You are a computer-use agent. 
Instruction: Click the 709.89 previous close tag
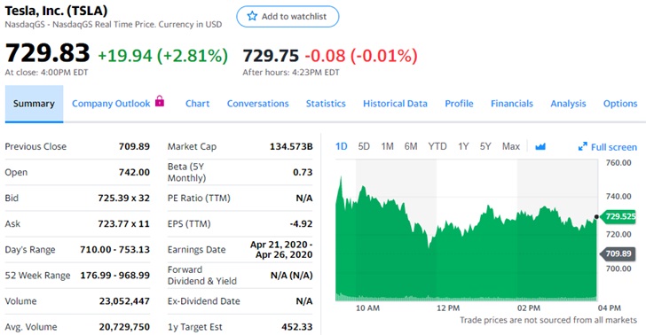coord(618,253)
